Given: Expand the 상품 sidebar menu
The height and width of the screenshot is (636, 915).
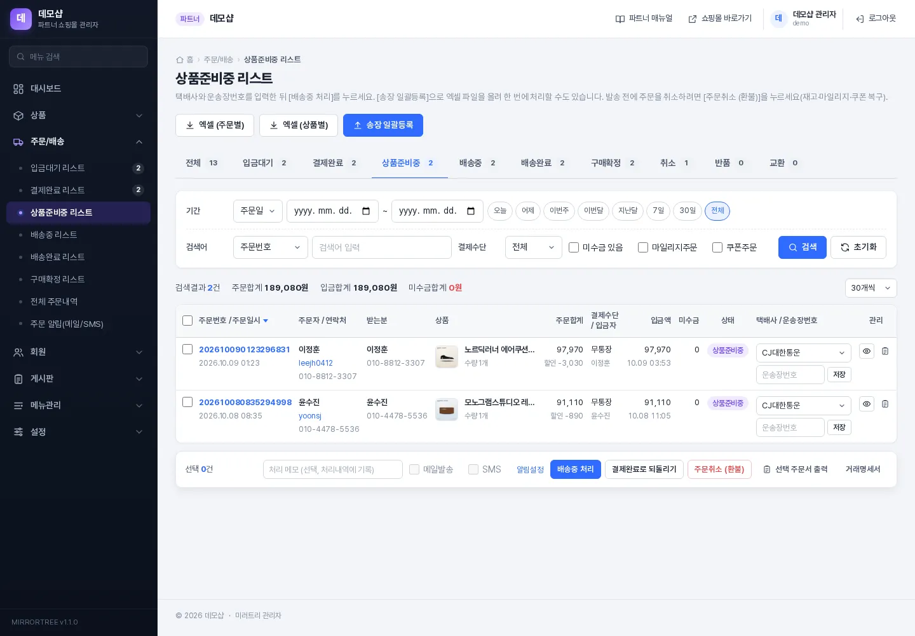Looking at the screenshot, I should coord(79,115).
